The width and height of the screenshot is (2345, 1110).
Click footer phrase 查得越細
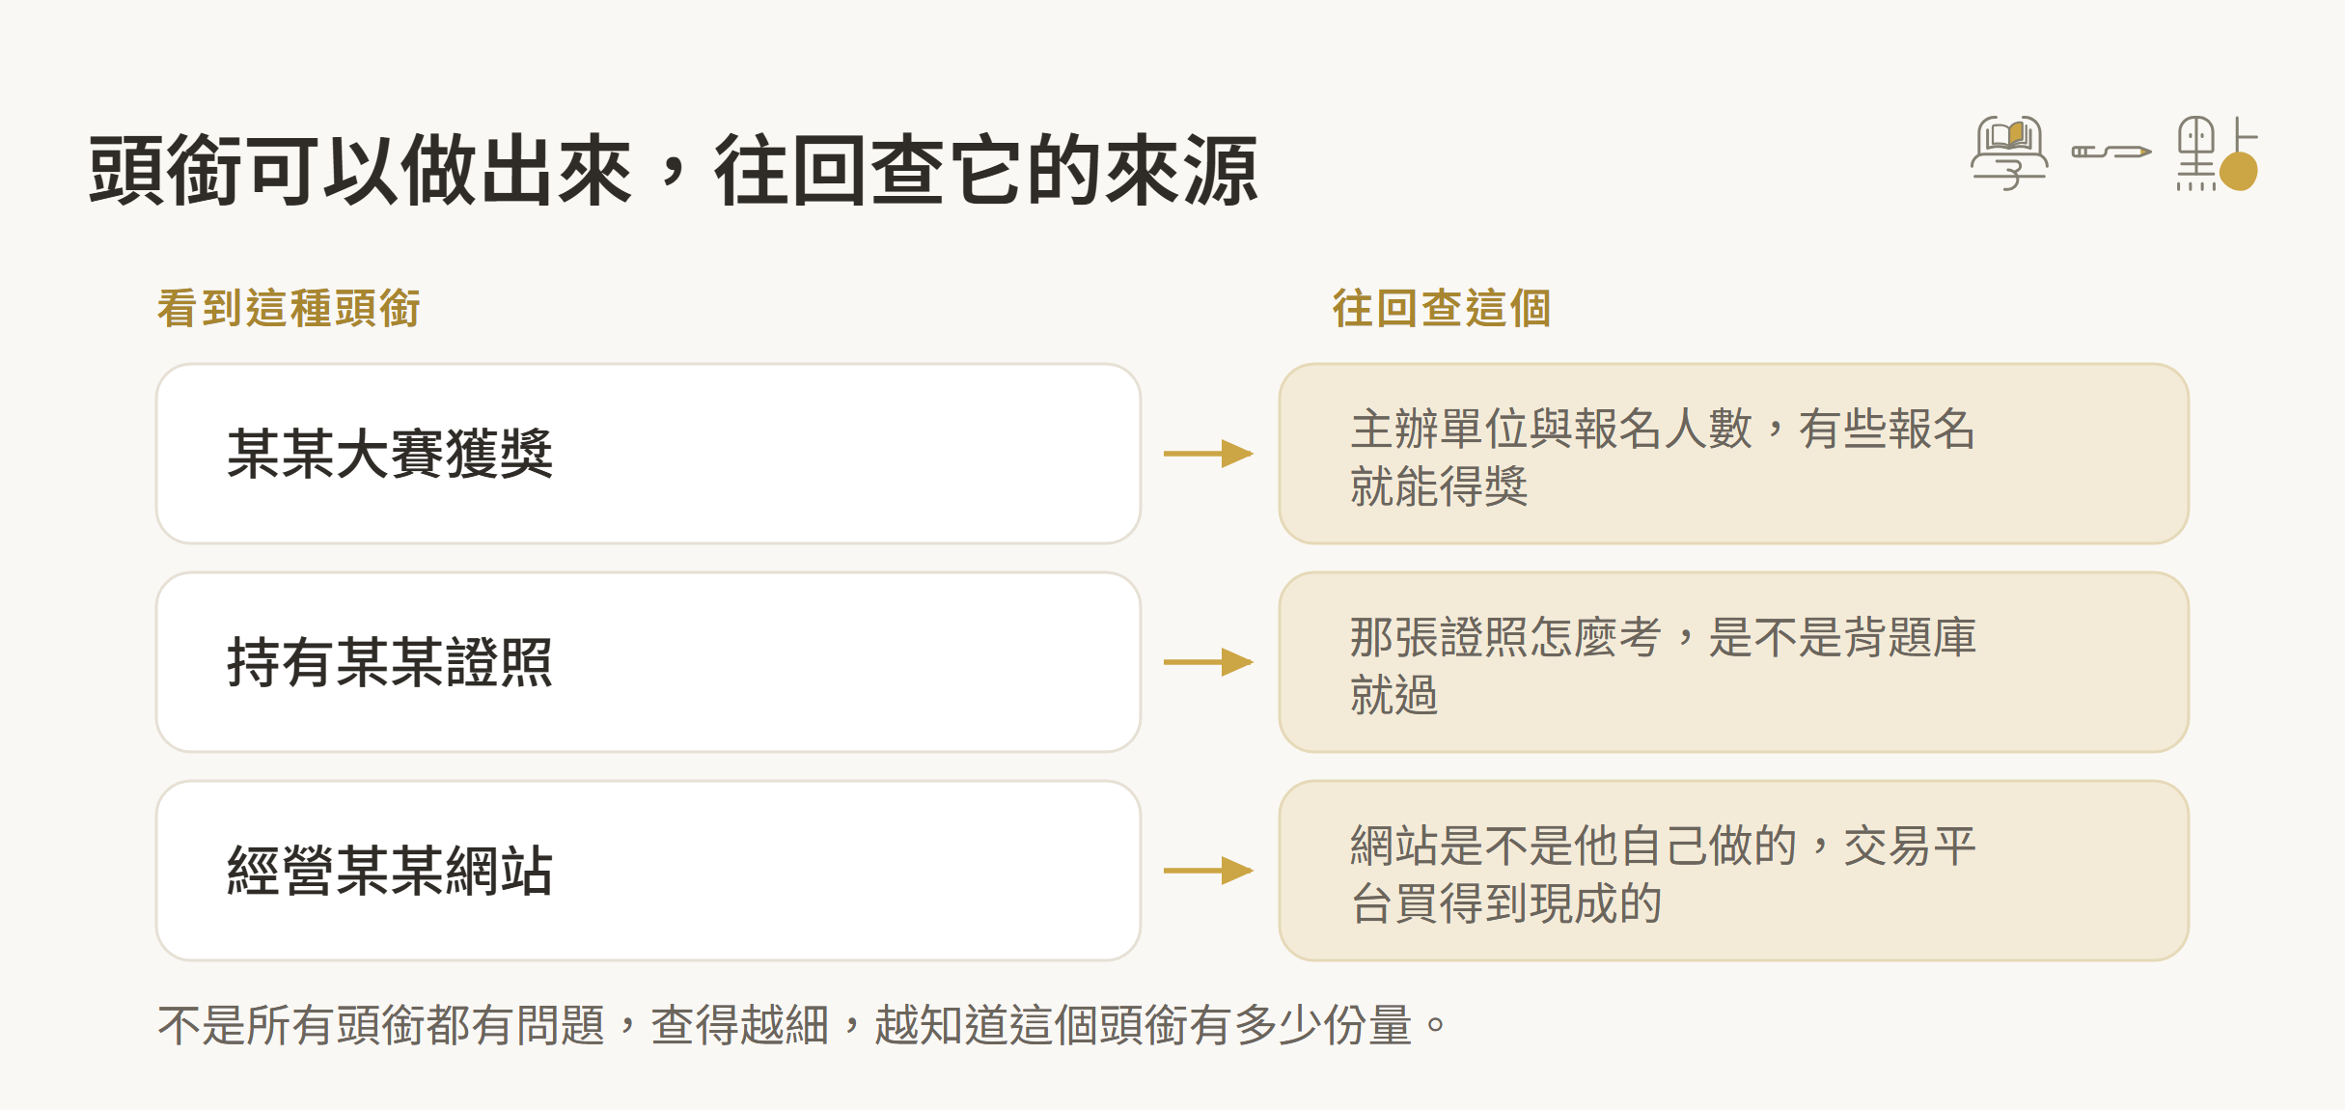pyautogui.click(x=740, y=1025)
